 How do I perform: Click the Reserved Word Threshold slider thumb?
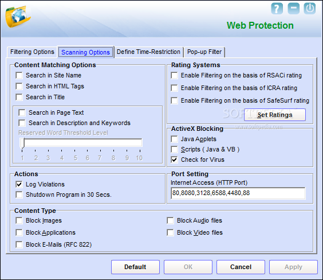tap(22, 143)
